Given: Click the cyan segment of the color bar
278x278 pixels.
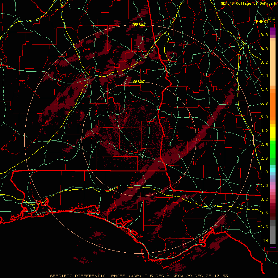Looking at the screenshot, I should pos(273,170).
